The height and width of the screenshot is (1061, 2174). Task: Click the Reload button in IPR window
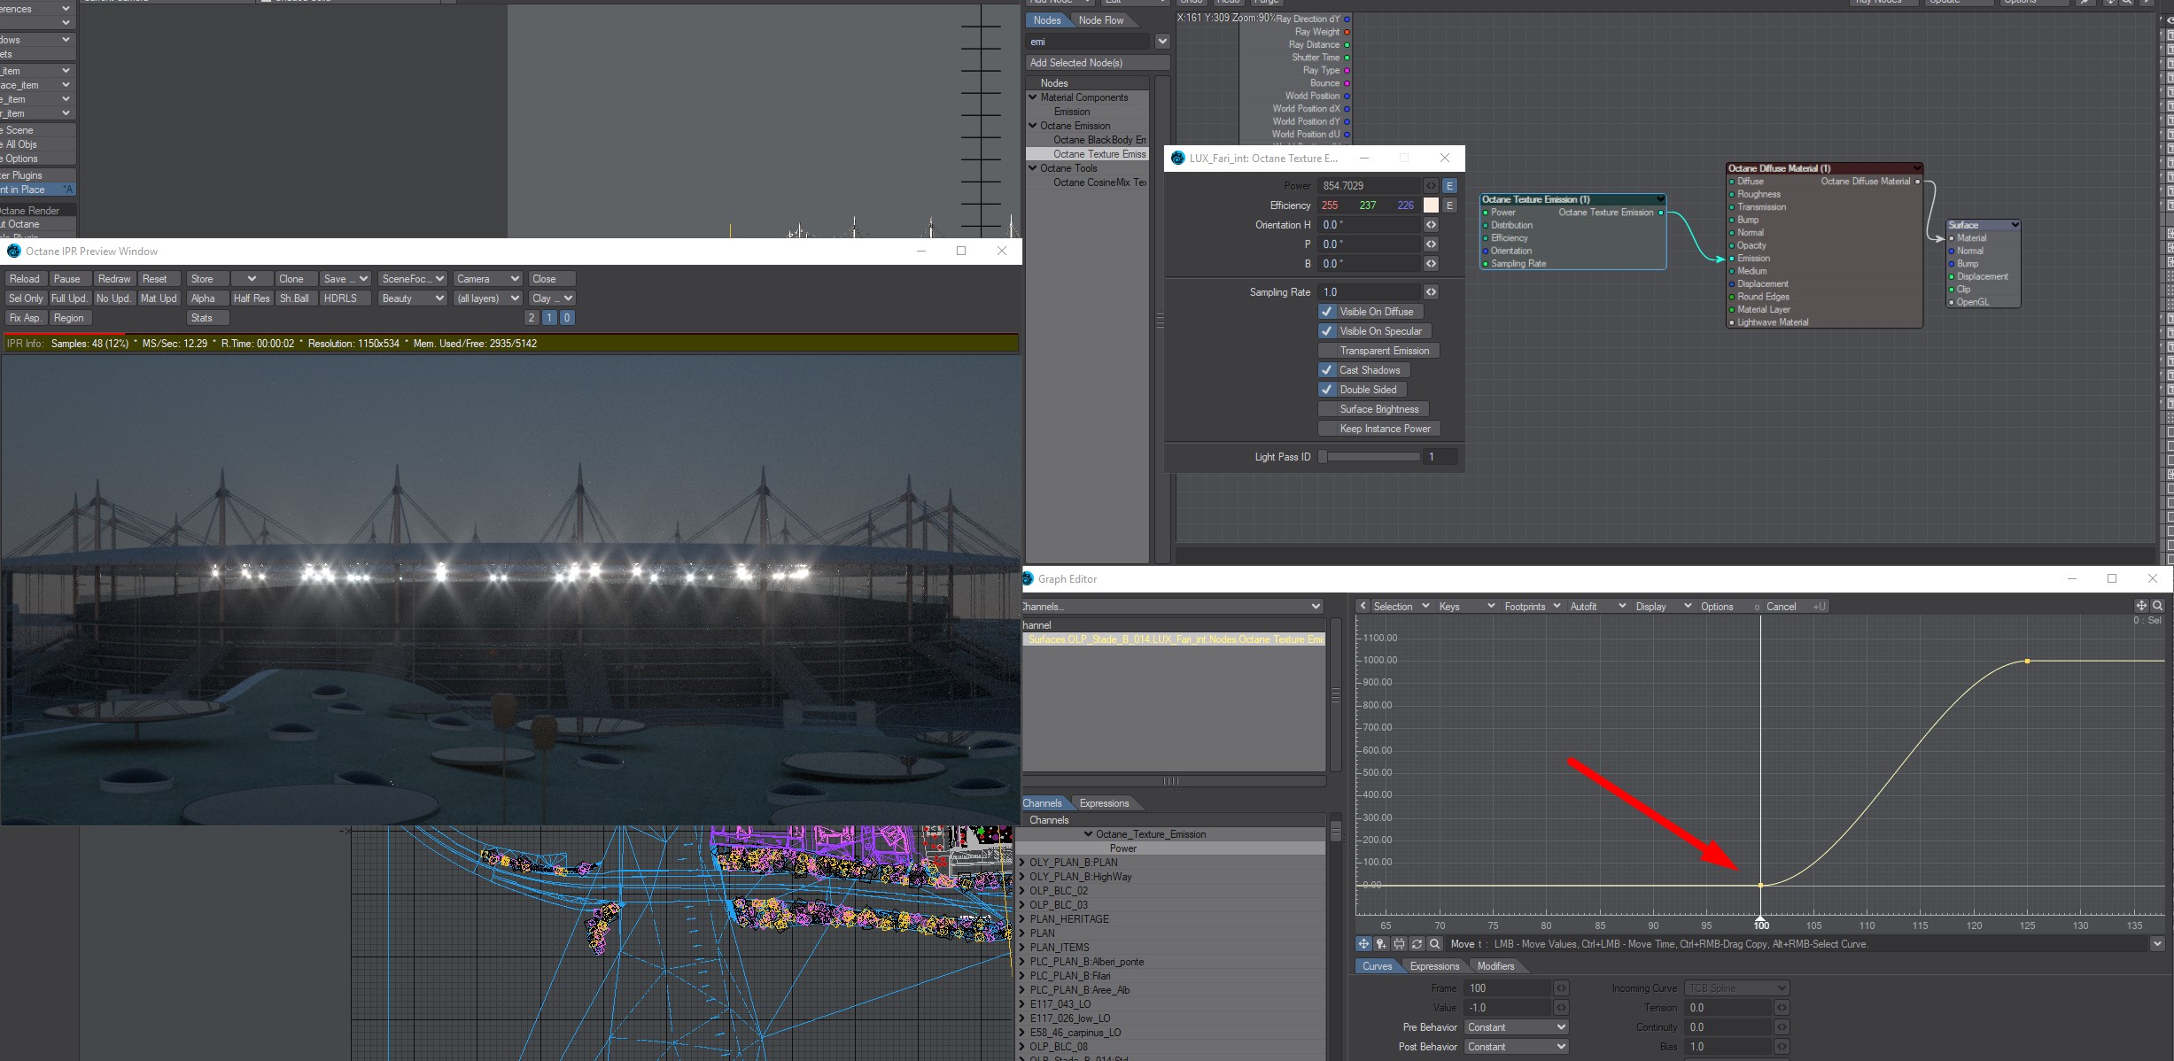[x=25, y=279]
